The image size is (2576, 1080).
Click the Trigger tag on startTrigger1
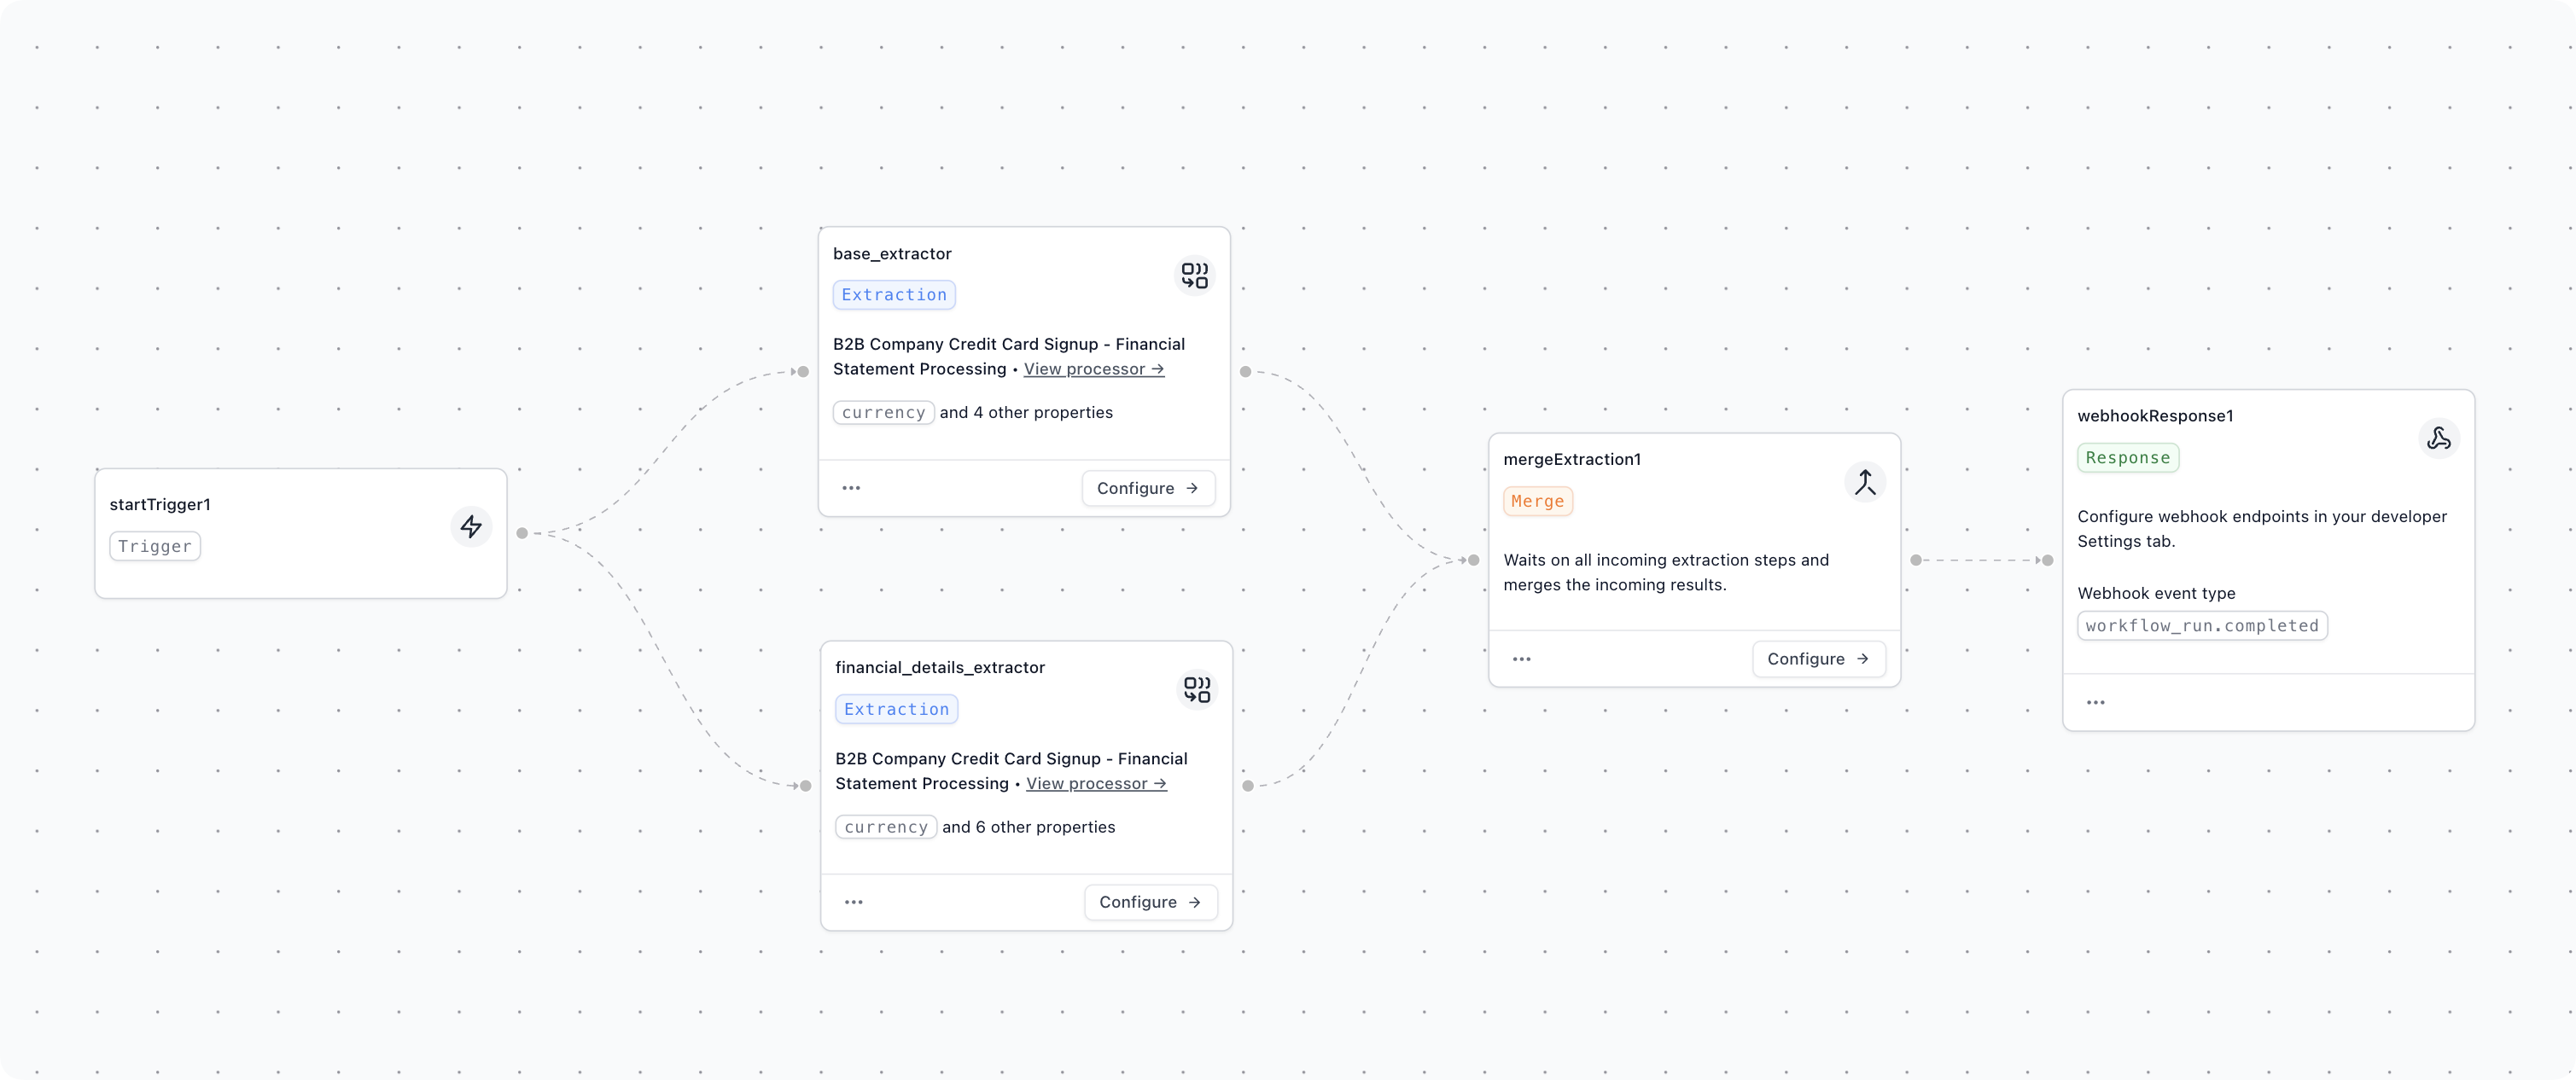coord(155,547)
